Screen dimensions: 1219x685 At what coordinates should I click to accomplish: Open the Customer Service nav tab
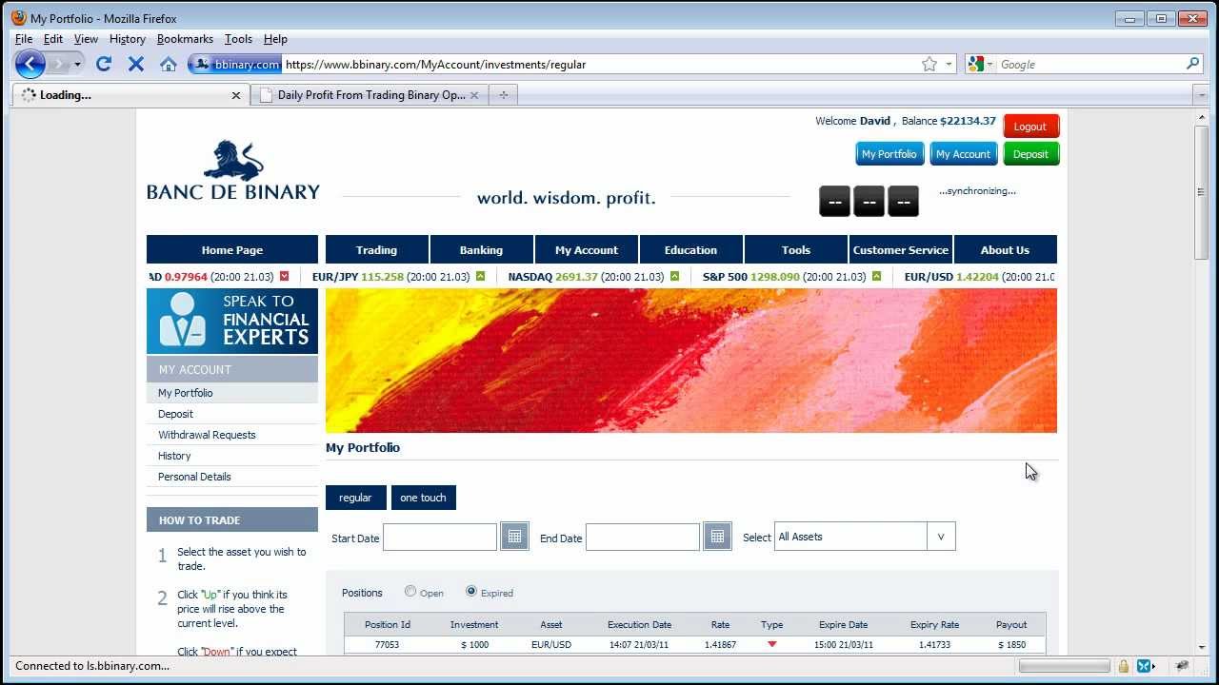point(901,249)
